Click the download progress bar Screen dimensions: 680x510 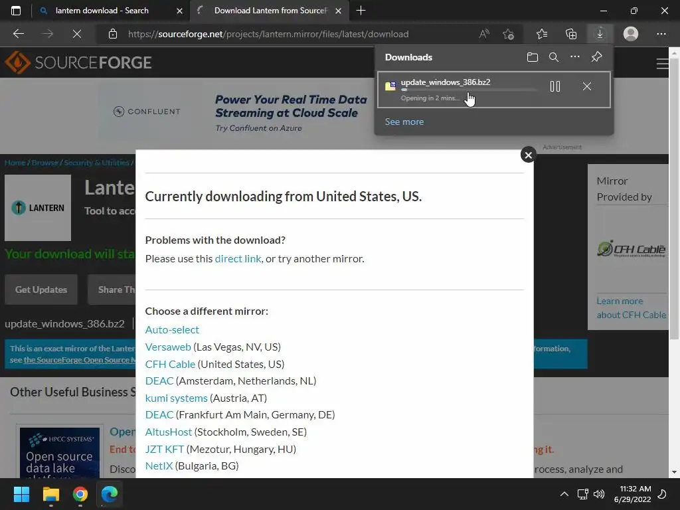click(468, 90)
